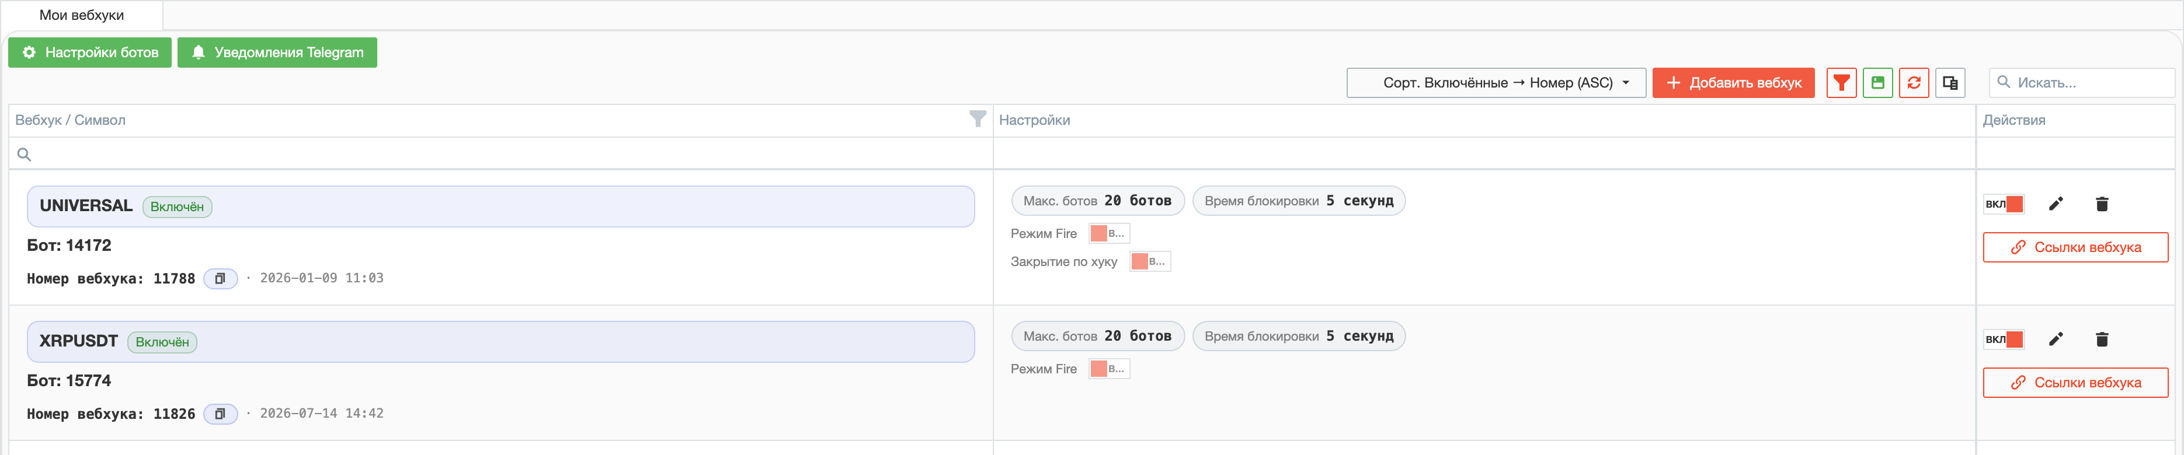Toggle ВКЛ switch for XRPUSDT webhook
This screenshot has width=2184, height=455.
point(2004,339)
